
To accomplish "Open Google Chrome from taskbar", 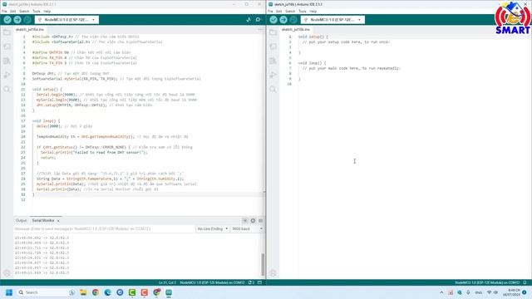I will pyautogui.click(x=96, y=292).
